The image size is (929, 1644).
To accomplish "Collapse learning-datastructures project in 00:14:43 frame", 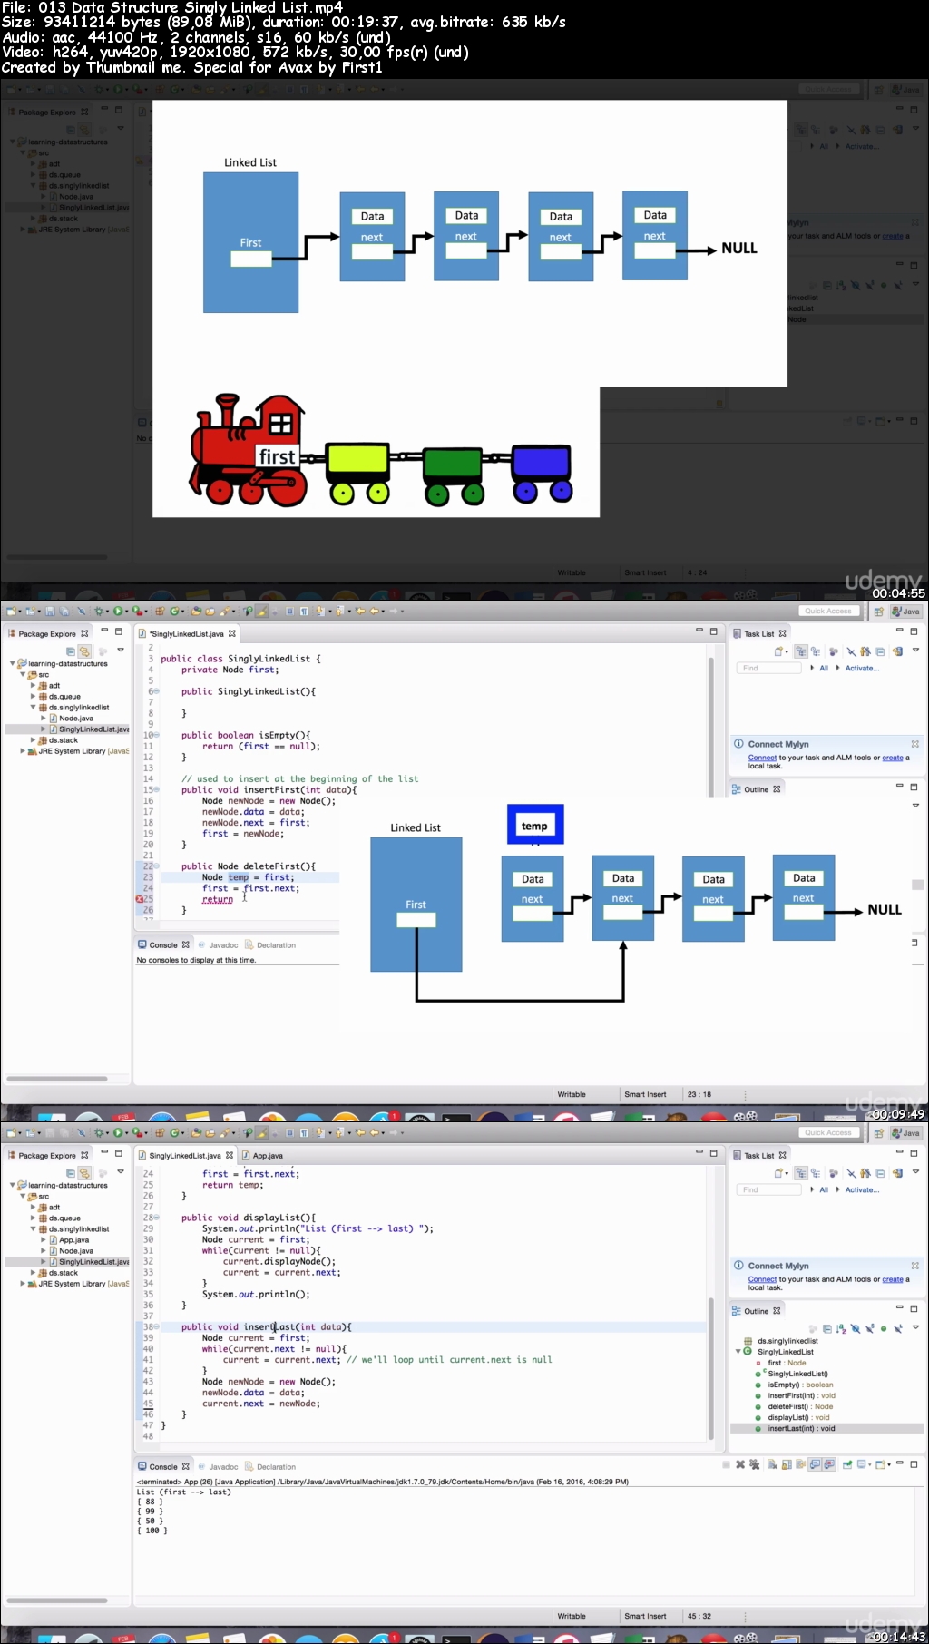I will [13, 1185].
